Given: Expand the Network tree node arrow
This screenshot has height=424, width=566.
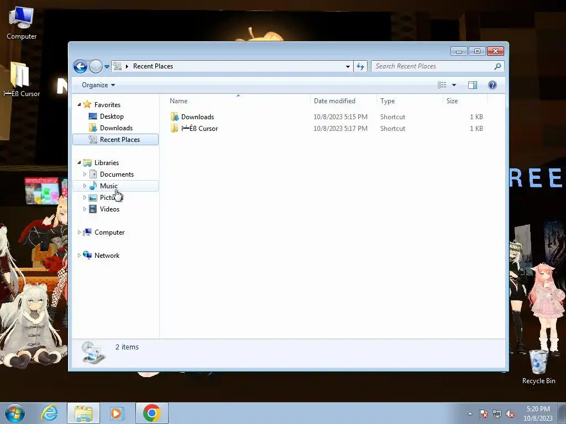Looking at the screenshot, I should 79,255.
